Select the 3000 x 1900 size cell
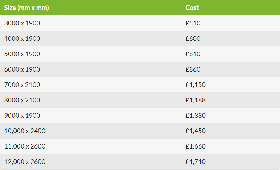Screen dimensions: 280x170 click(22, 23)
